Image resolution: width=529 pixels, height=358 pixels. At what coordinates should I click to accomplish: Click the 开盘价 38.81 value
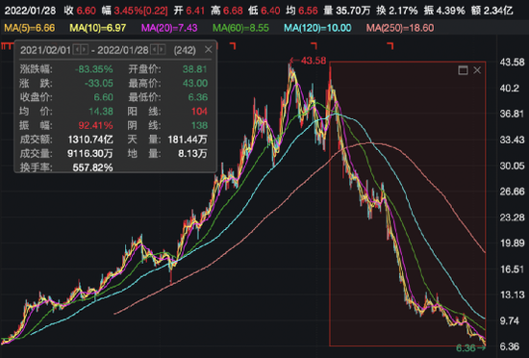pos(195,69)
